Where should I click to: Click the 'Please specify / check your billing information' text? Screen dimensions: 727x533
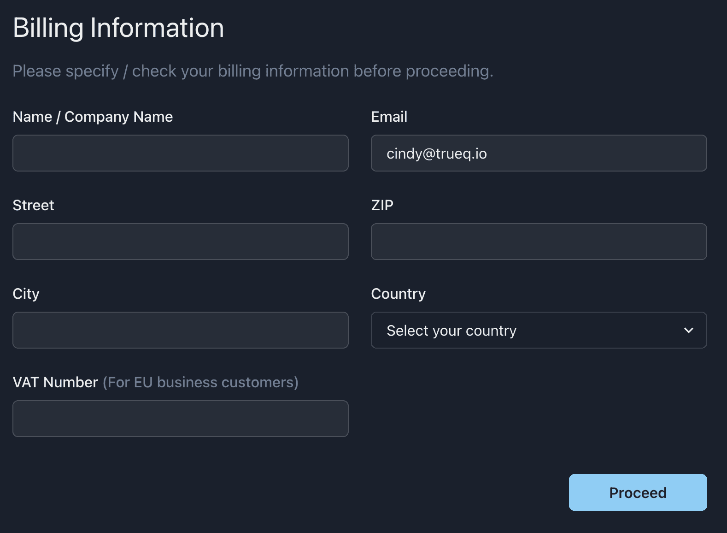point(253,71)
